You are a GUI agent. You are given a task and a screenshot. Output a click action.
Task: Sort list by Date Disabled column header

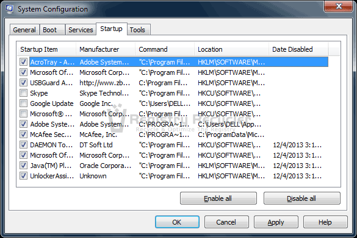(x=298, y=49)
